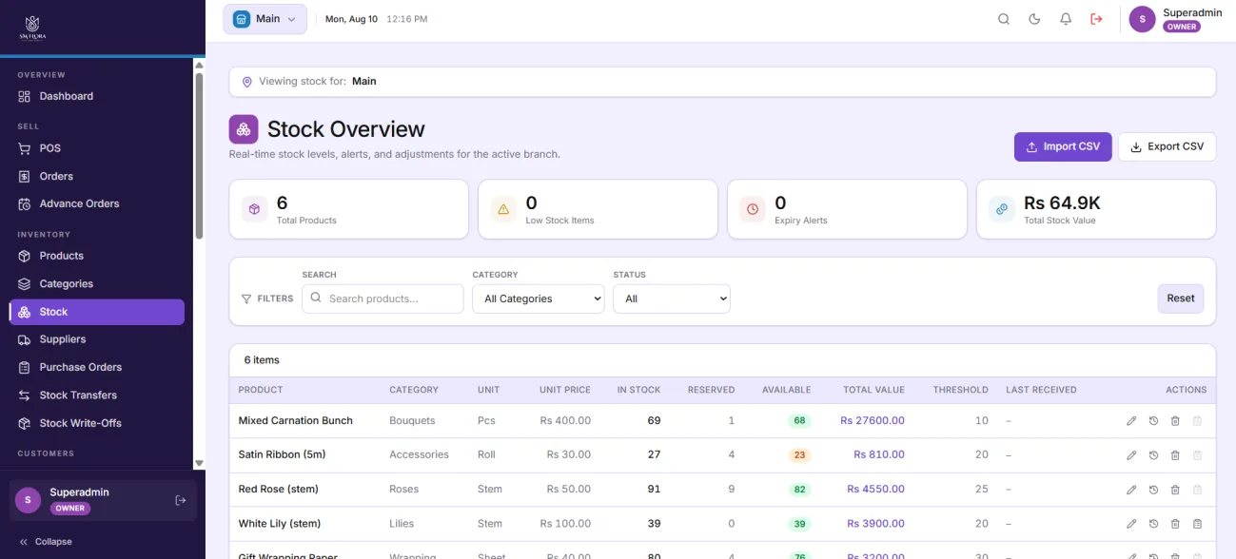Edit Mixed Carnation Bunch stock pencil icon
1236x559 pixels.
click(x=1131, y=421)
